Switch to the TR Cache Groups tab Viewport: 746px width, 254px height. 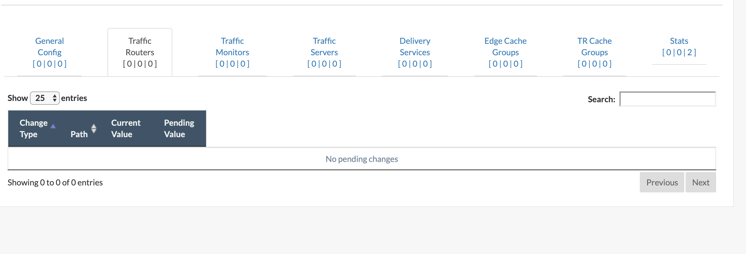tap(594, 52)
